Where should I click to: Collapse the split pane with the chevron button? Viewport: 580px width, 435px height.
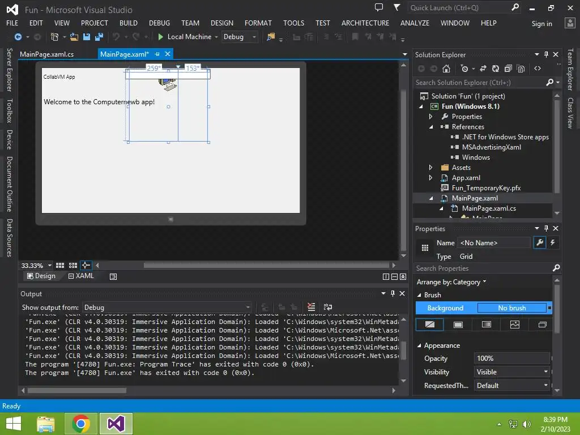[x=403, y=276]
